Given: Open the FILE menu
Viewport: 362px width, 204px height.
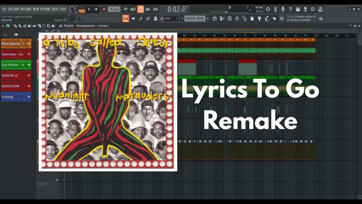Looking at the screenshot, I should point(4,9).
